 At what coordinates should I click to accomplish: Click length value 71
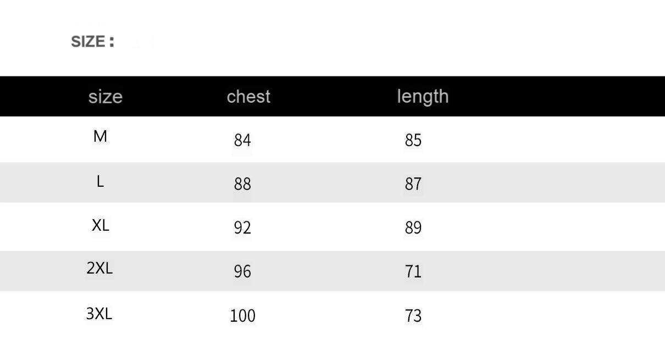(413, 271)
